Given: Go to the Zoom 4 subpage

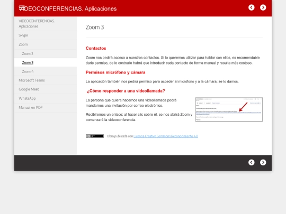Looking at the screenshot, I should (46, 71).
